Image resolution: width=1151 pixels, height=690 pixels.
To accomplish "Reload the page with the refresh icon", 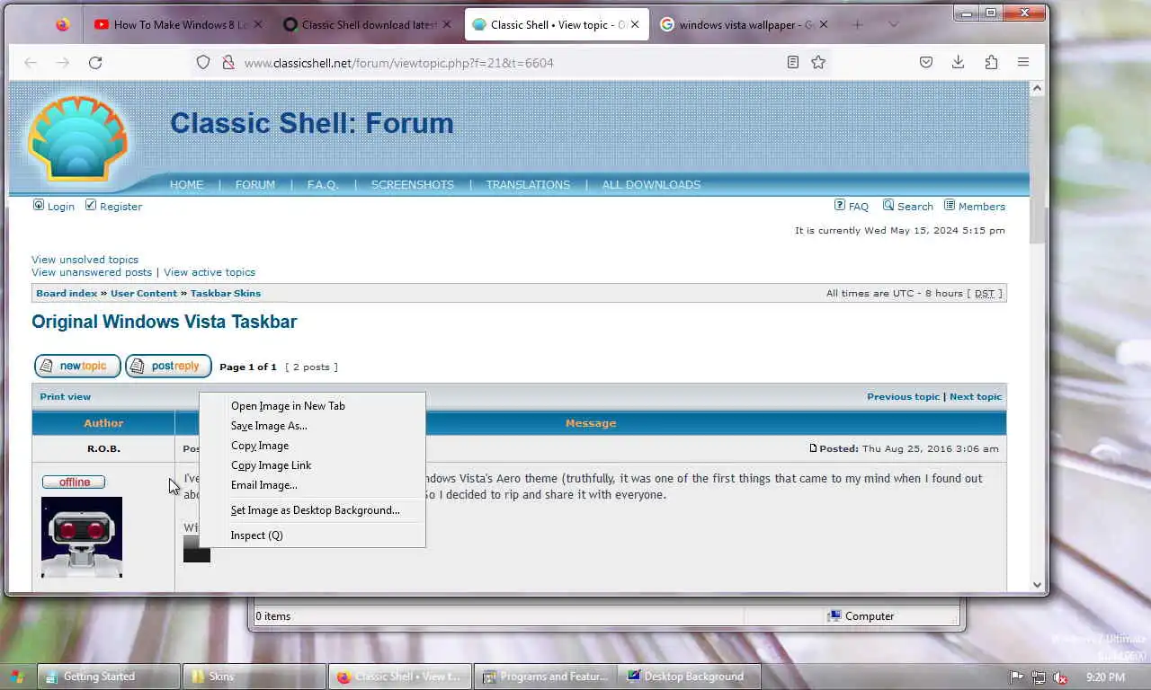I will [x=95, y=63].
